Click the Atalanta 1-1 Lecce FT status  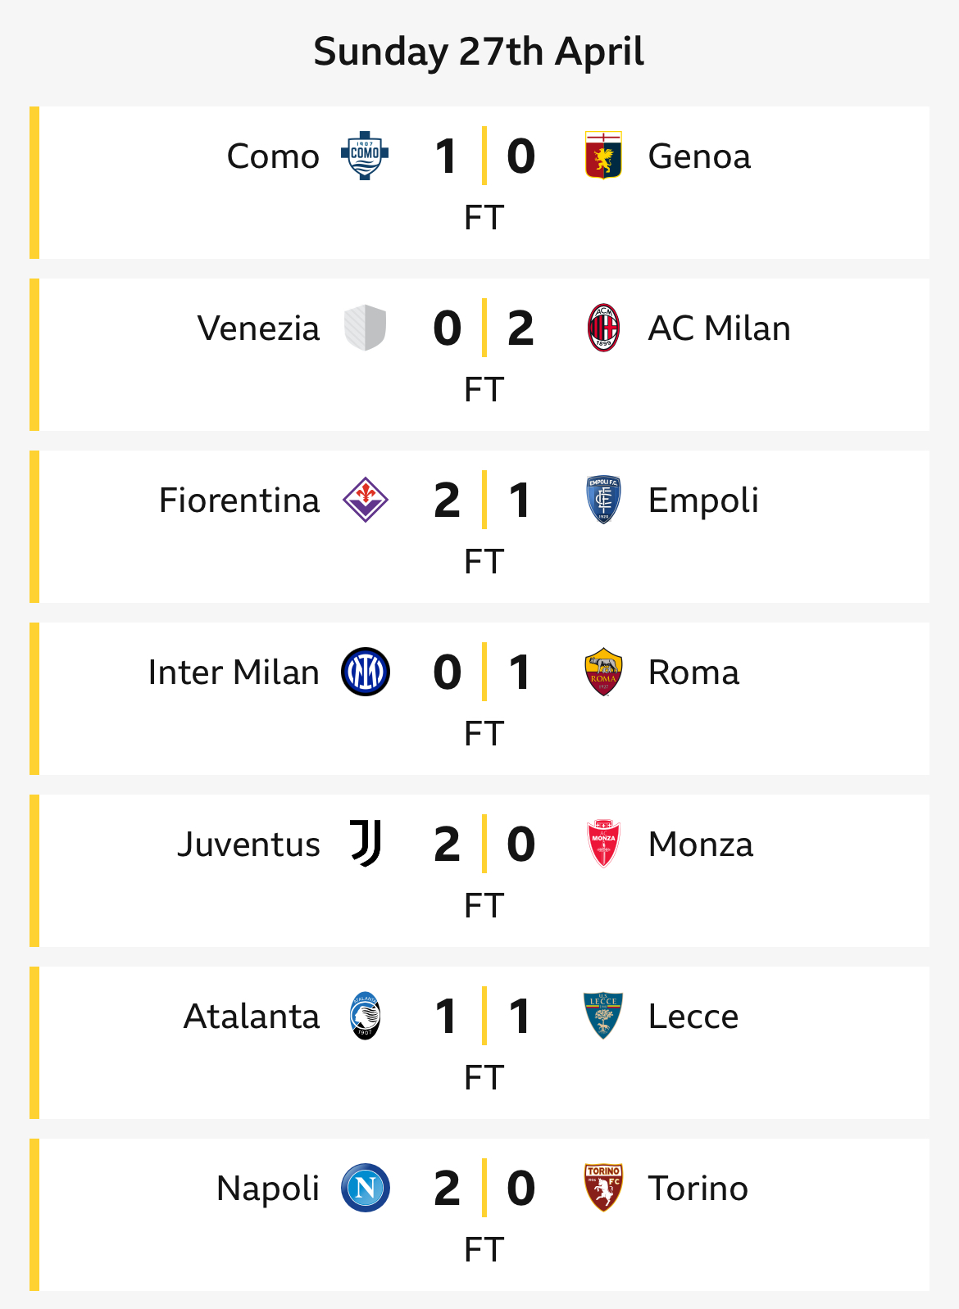[484, 1078]
